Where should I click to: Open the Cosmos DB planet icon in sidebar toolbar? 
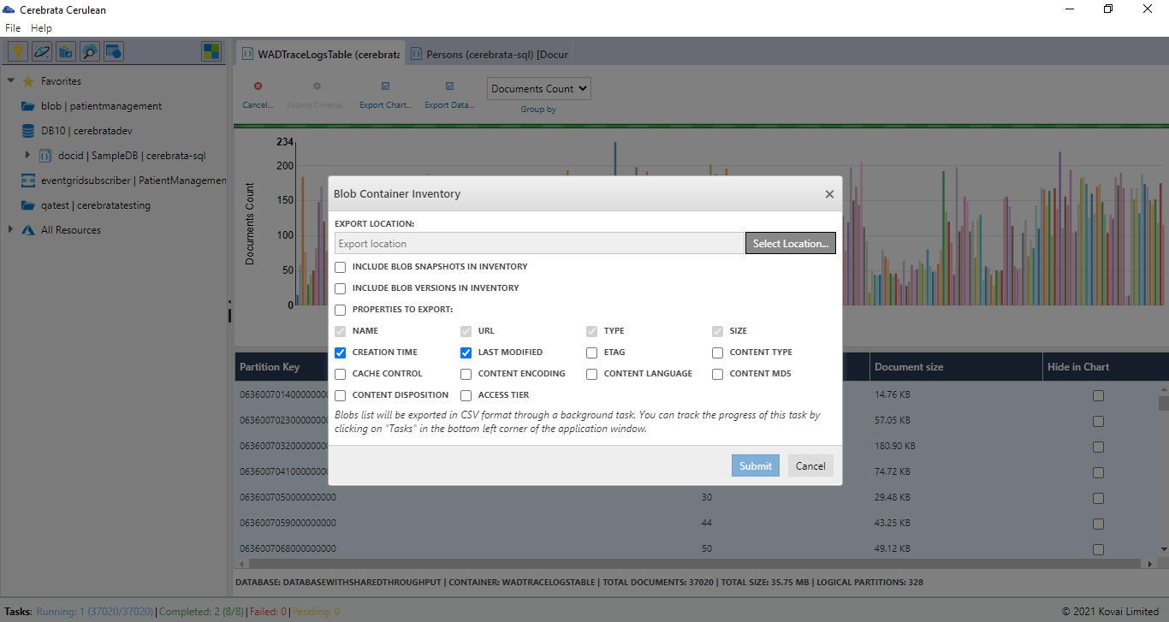pos(42,51)
